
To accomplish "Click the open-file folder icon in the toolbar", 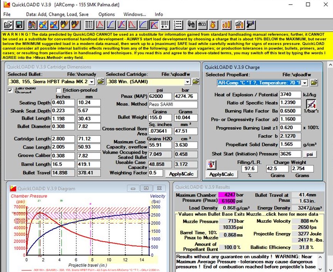I will [8, 25].
